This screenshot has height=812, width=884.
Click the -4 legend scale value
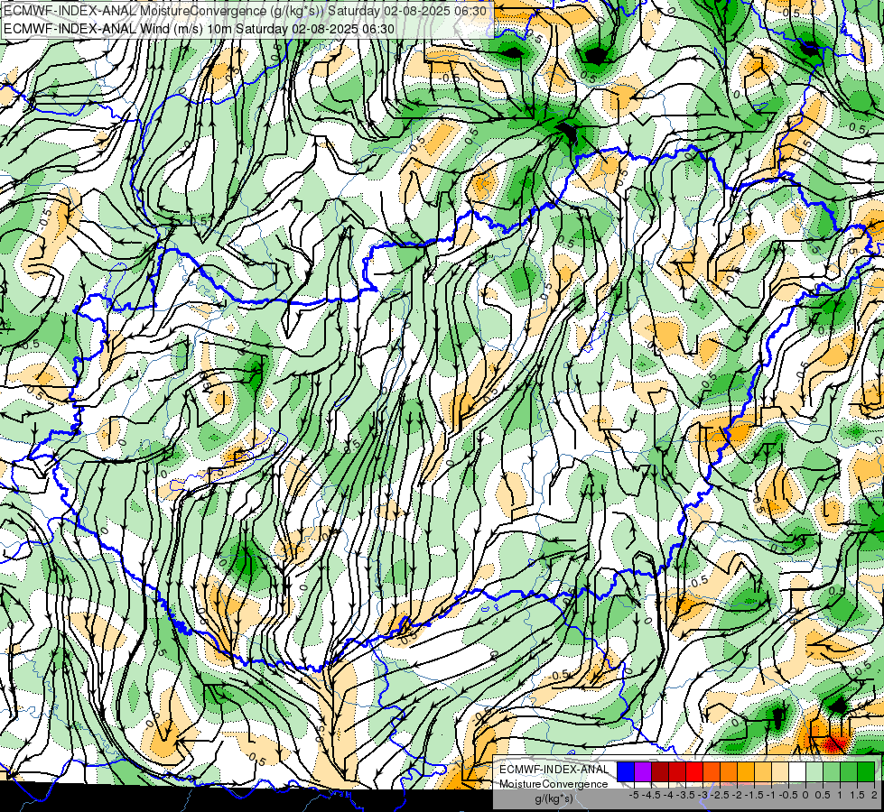(x=668, y=795)
